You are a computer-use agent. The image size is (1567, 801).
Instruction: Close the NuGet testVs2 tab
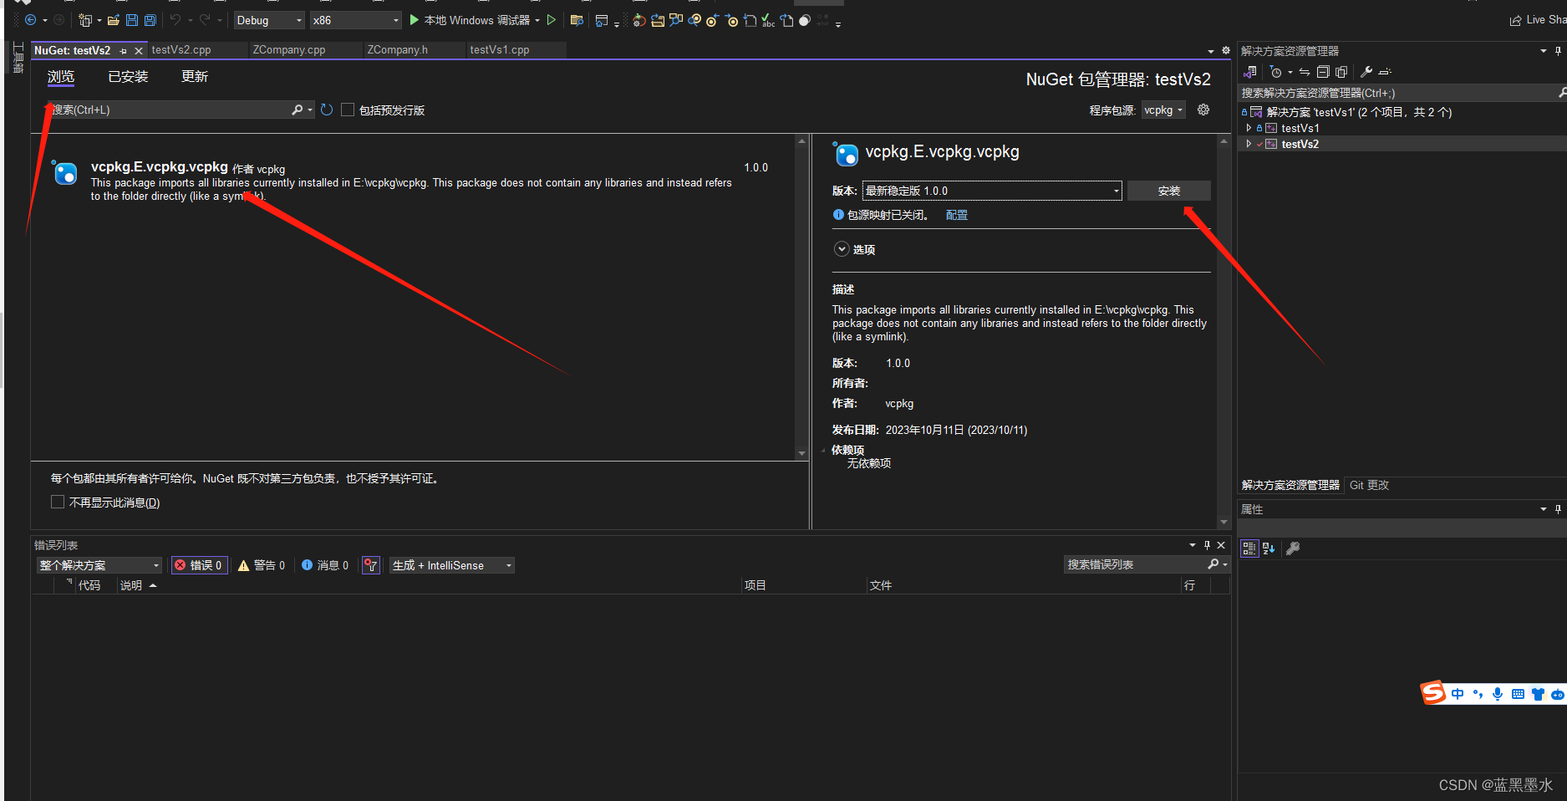point(139,51)
